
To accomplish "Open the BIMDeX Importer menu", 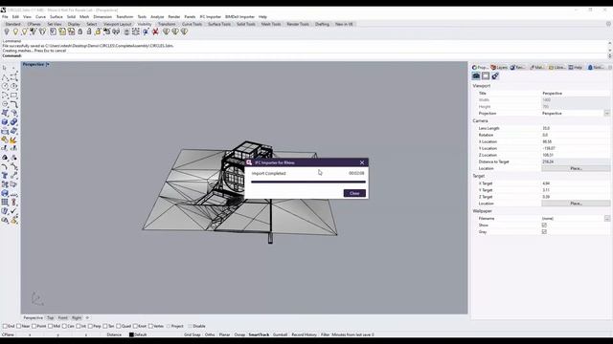I will click(x=239, y=17).
